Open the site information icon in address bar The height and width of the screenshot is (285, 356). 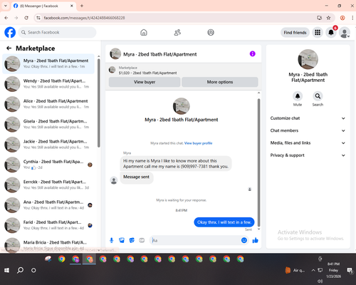[38, 18]
